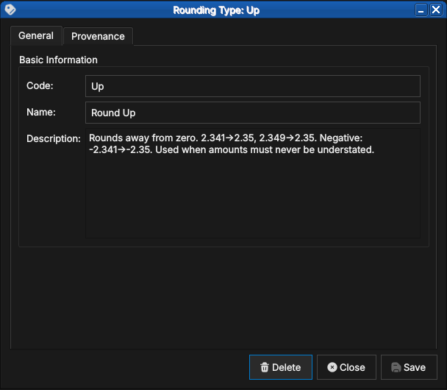
Task: Click the 'Description:' label
Action: coord(54,138)
